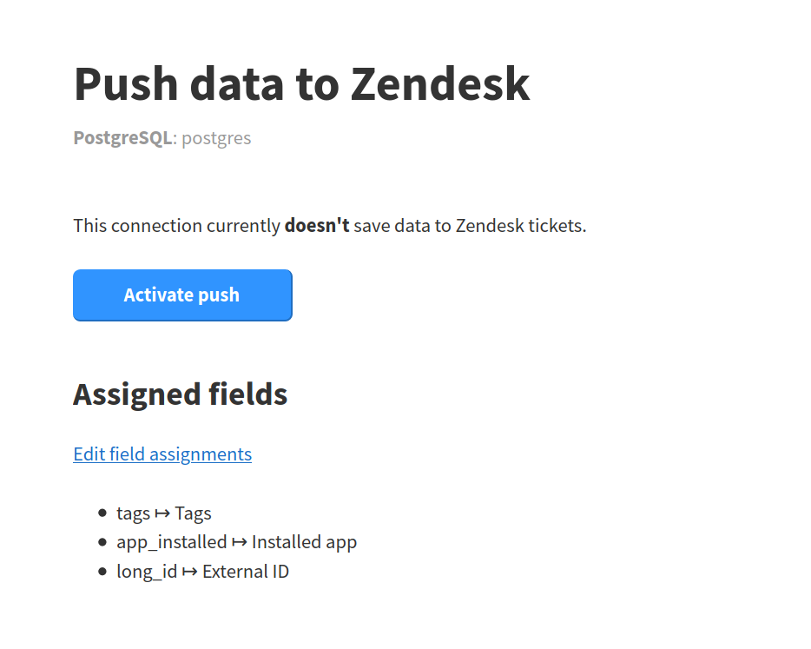Click the Activate push button
The width and height of the screenshot is (811, 649).
[182, 295]
